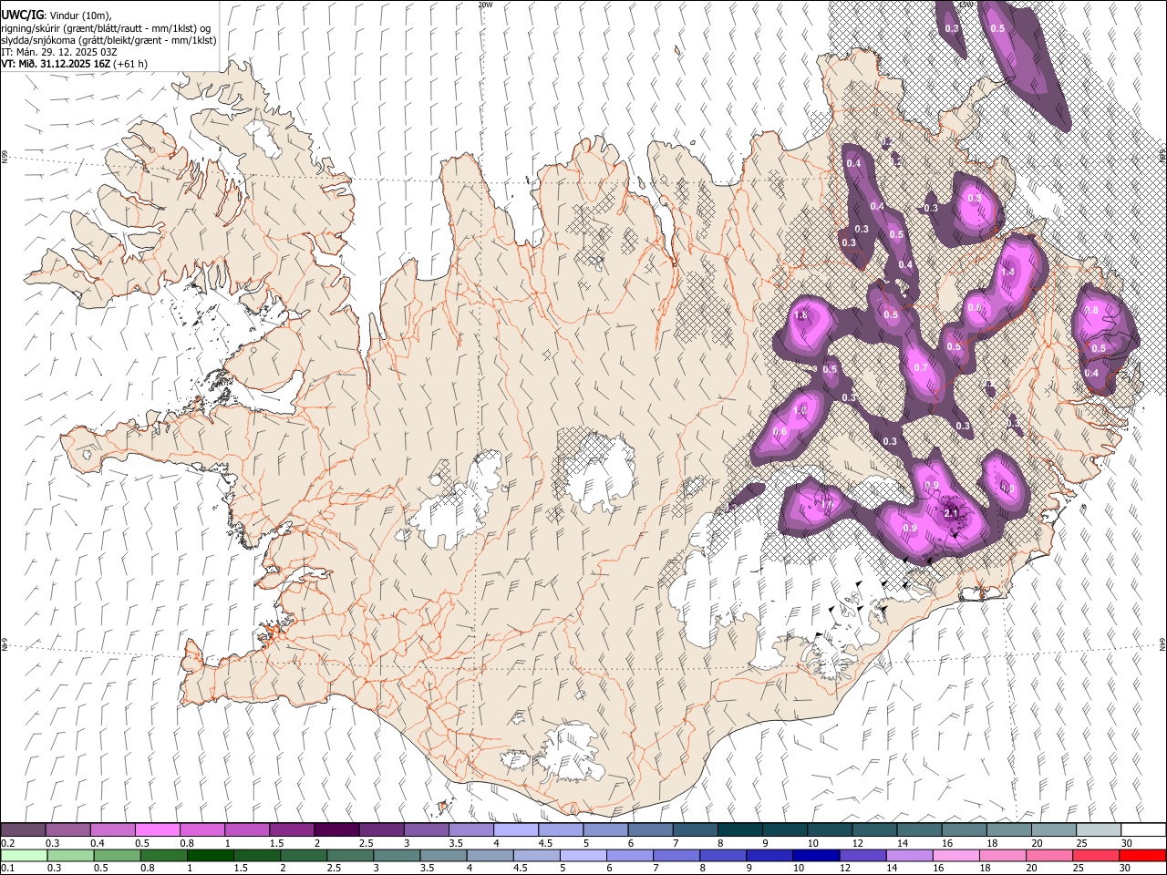1167x875 pixels.
Task: Select upper scale swatch starting at 0.8
Action: (201, 830)
